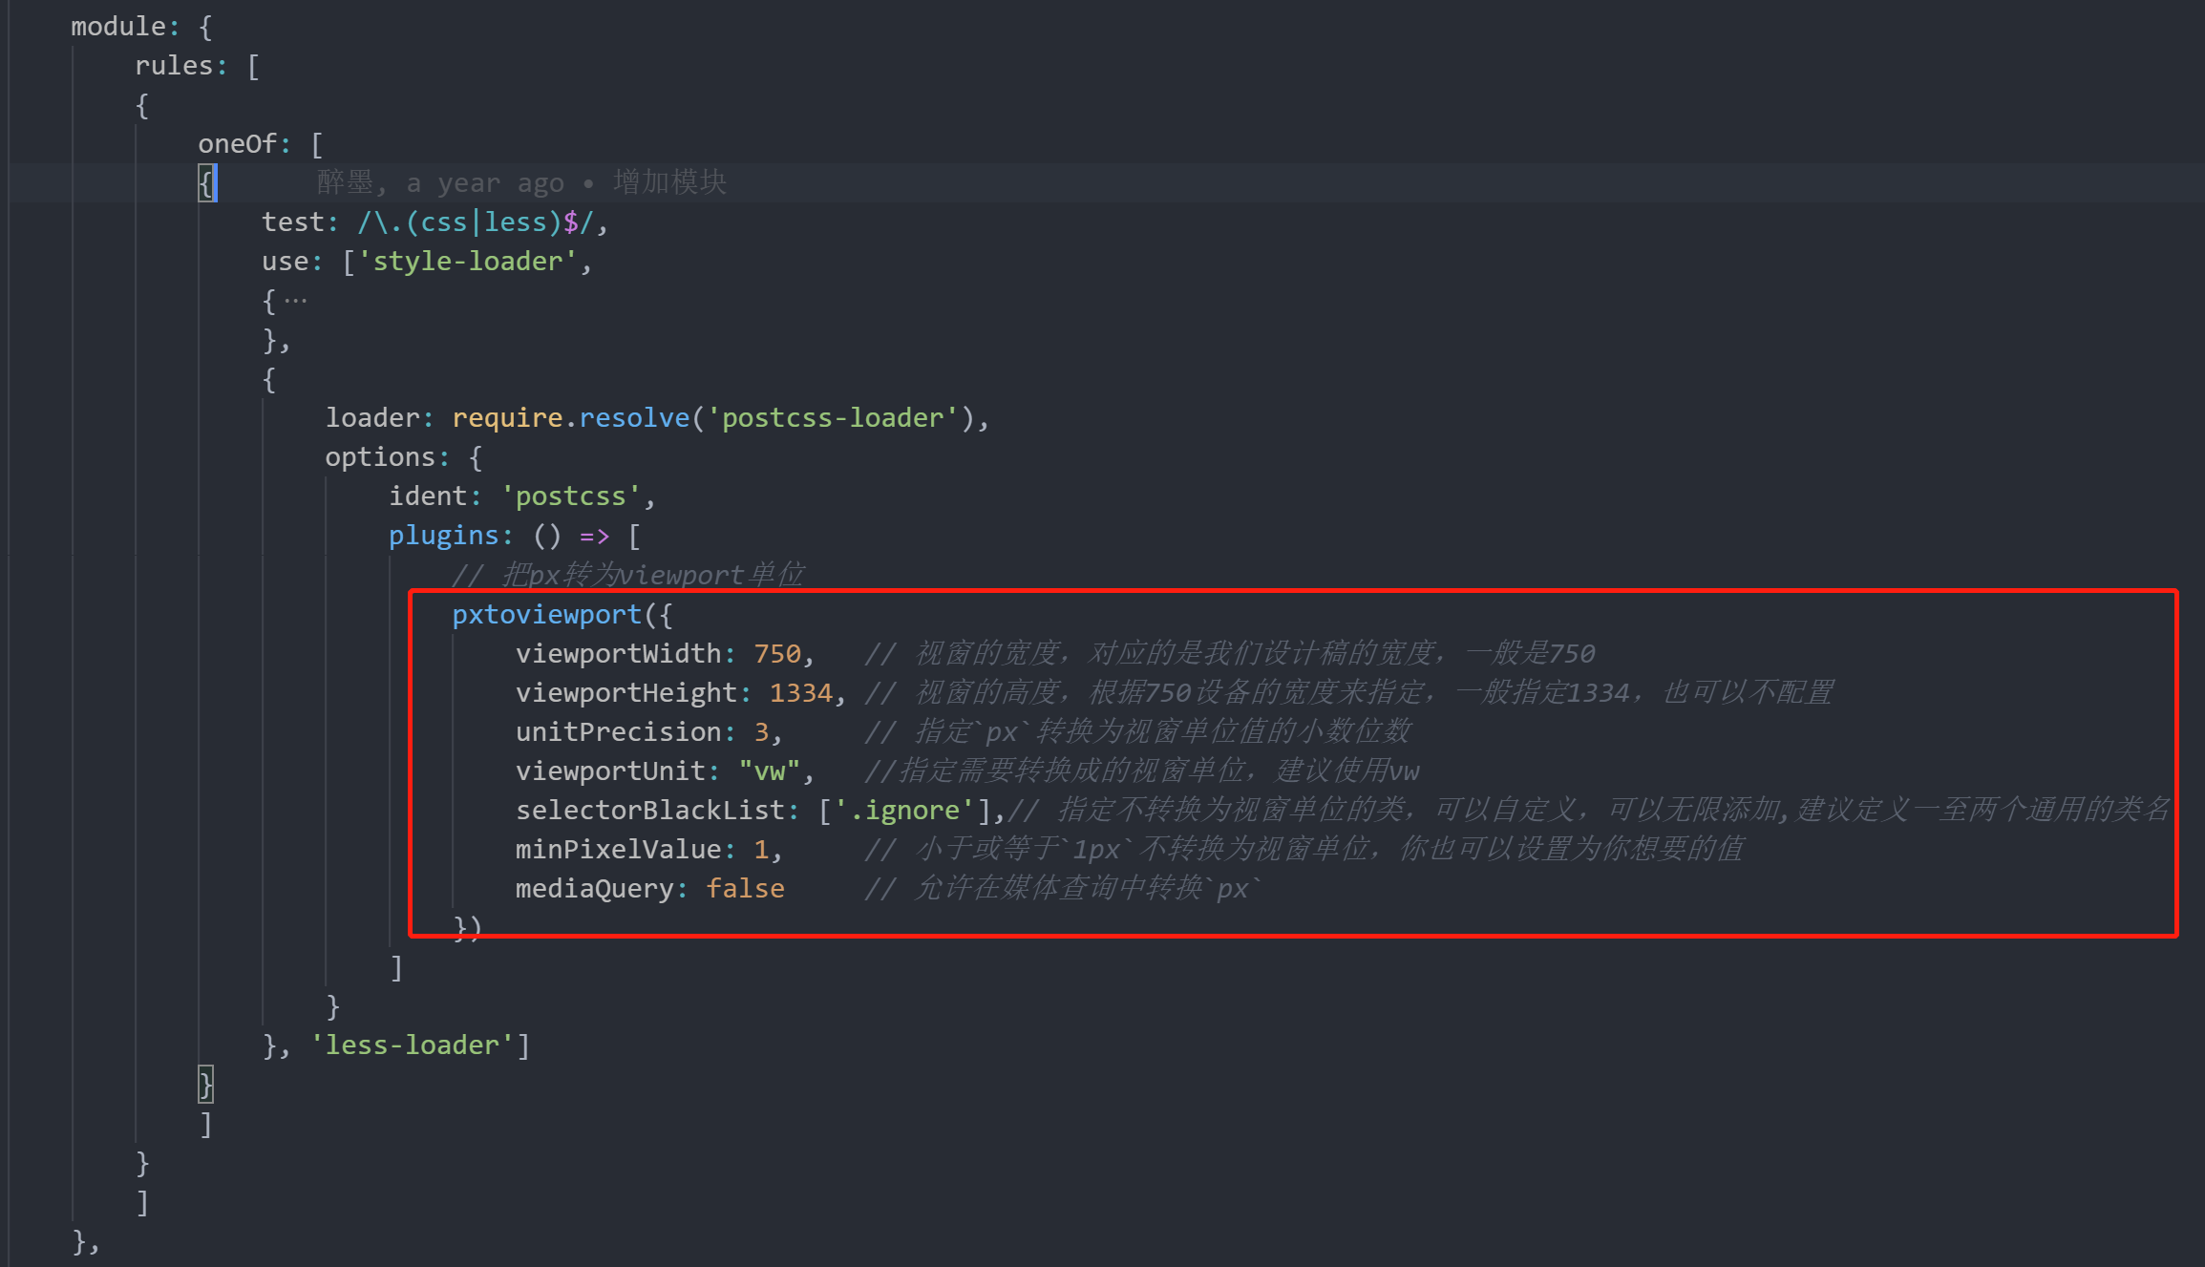Image resolution: width=2205 pixels, height=1267 pixels.
Task: Click the 'pxtoviewport' function call
Action: pyautogui.click(x=546, y=615)
